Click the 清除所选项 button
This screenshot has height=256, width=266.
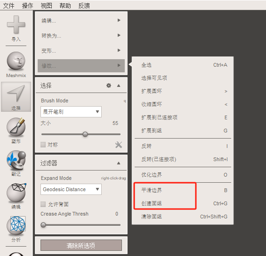(x=81, y=245)
